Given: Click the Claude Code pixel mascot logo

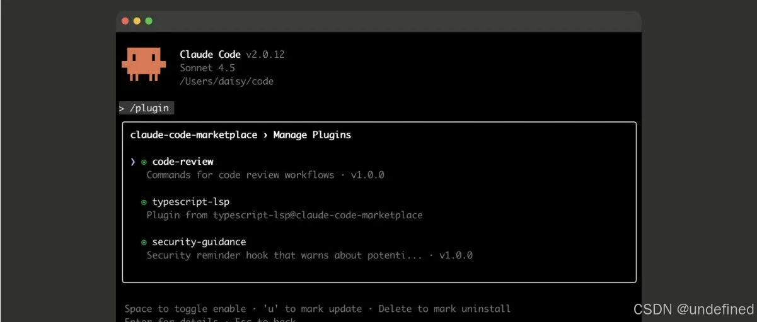Looking at the screenshot, I should [144, 64].
